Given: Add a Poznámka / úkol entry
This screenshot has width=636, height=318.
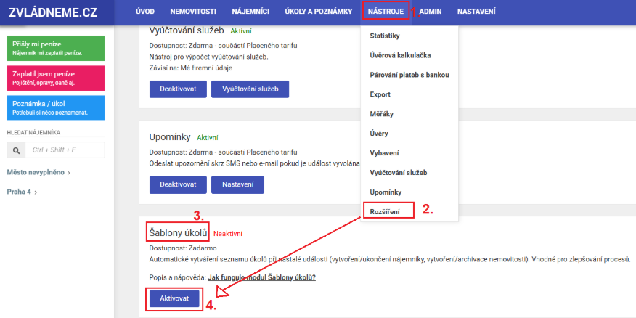Looking at the screenshot, I should pos(58,107).
